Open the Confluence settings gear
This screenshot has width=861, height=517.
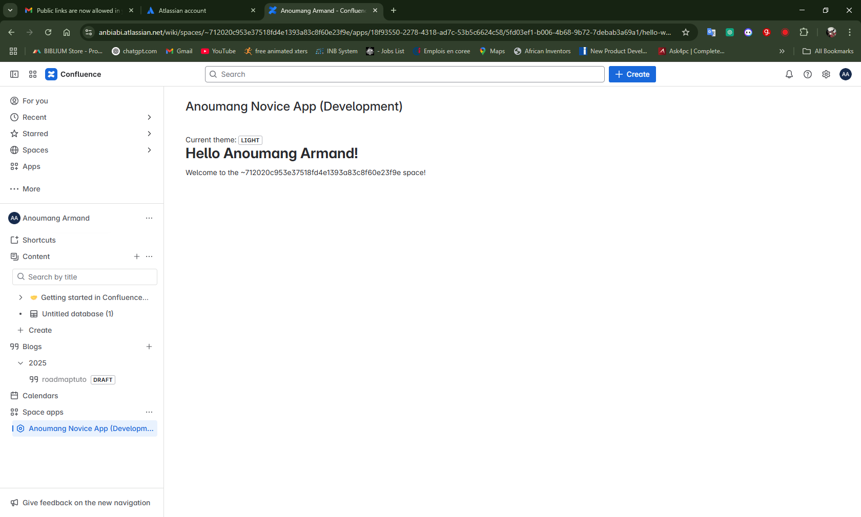[826, 74]
